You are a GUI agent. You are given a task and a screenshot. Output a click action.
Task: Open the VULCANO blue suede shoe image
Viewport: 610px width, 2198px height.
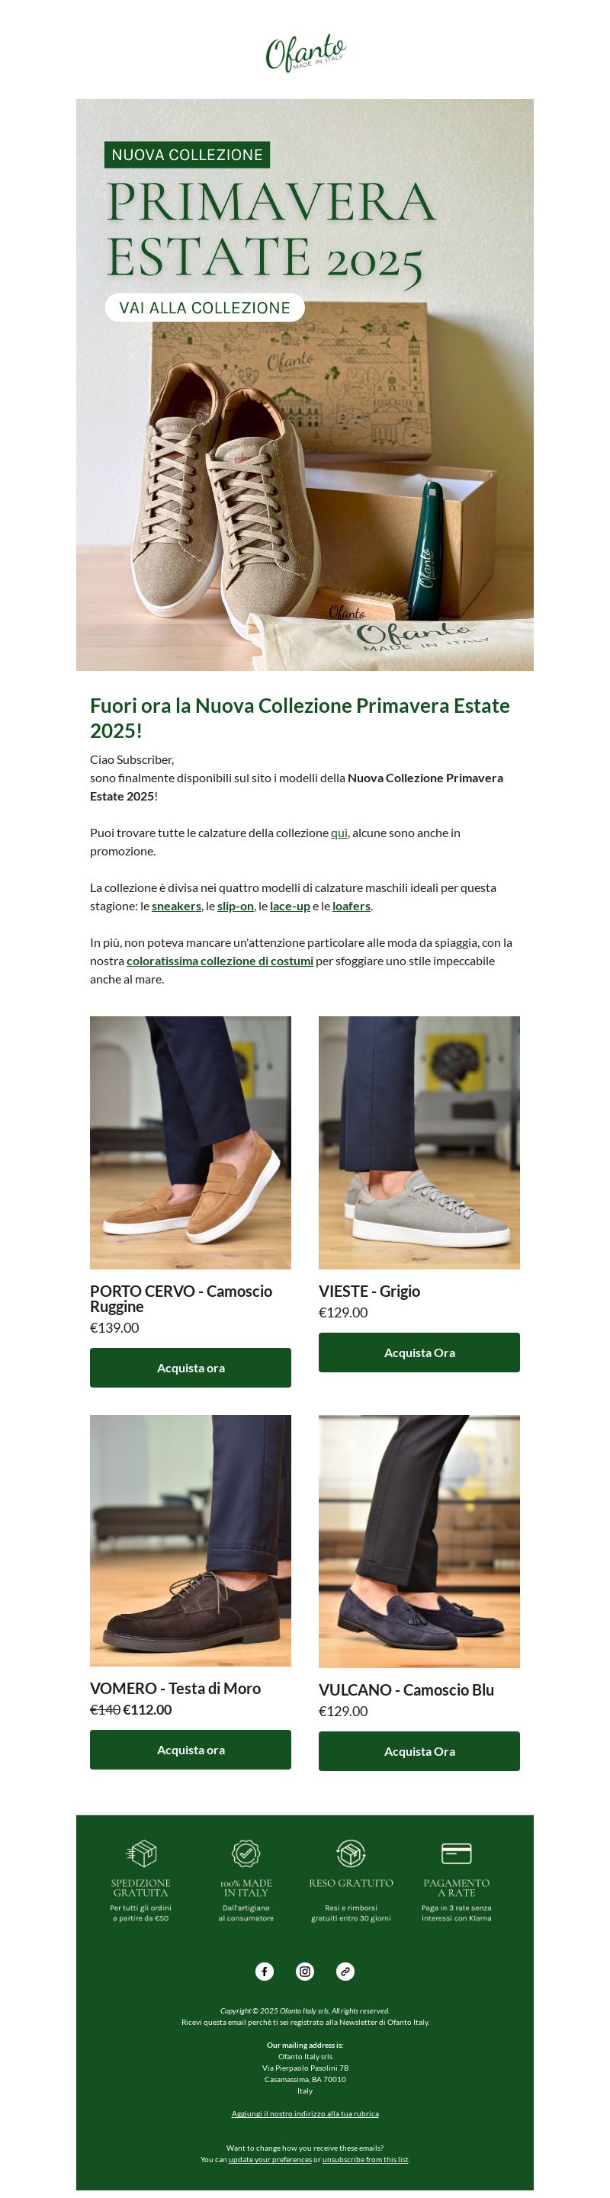pos(419,1541)
